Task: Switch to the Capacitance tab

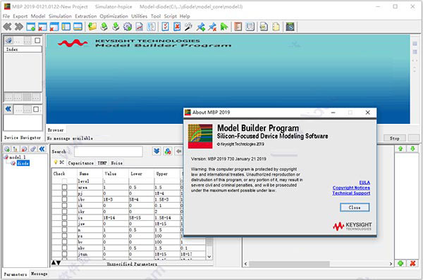Action: pos(80,163)
